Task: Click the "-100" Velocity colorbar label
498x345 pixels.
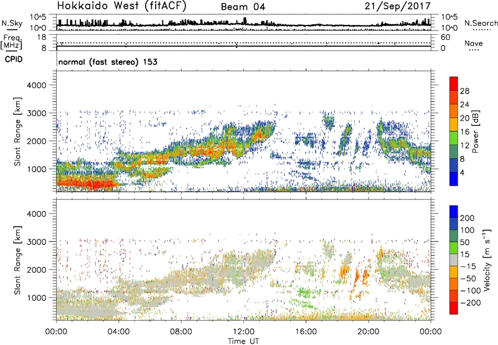Action: click(471, 291)
